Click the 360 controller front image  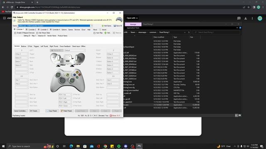pyautogui.click(x=67, y=80)
